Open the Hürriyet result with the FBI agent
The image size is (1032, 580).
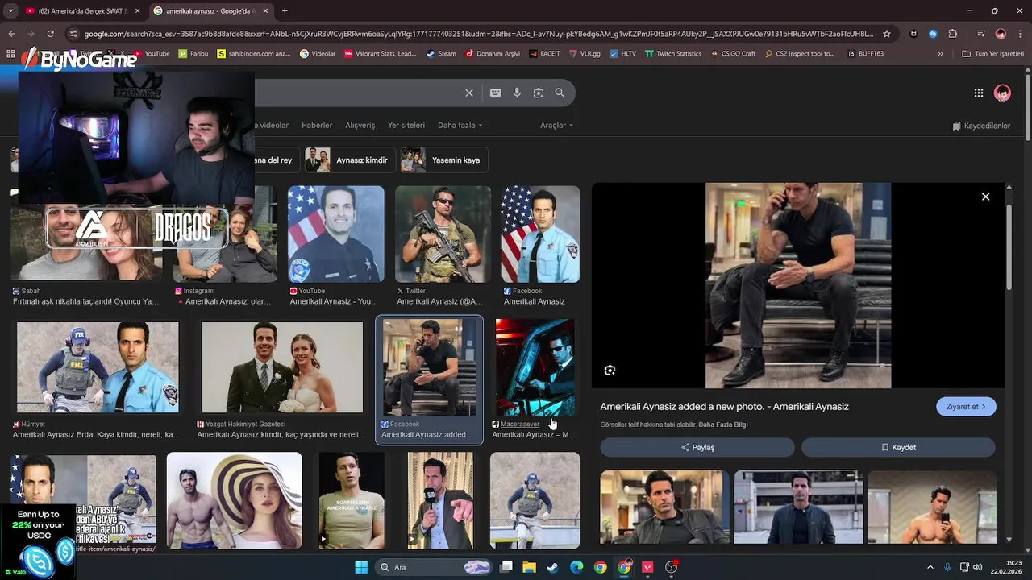(x=98, y=367)
